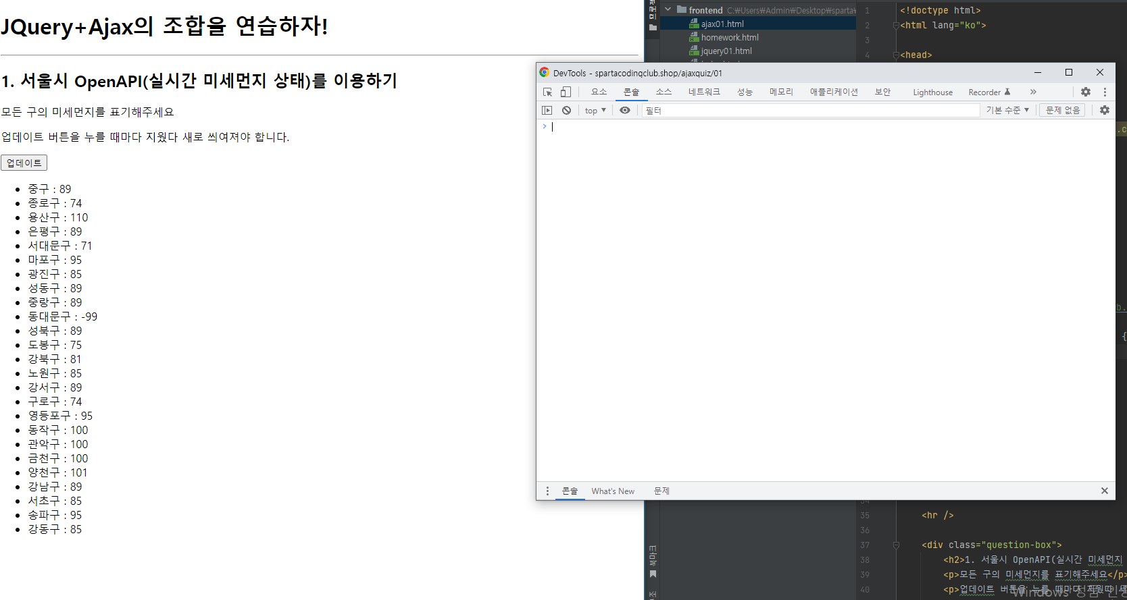Open the 애플리케이션 tab in DevTools

click(x=834, y=92)
